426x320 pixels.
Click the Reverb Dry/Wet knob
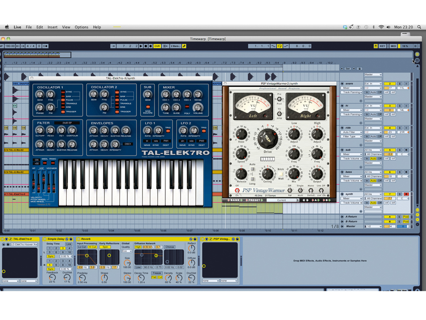pyautogui.click(x=191, y=278)
